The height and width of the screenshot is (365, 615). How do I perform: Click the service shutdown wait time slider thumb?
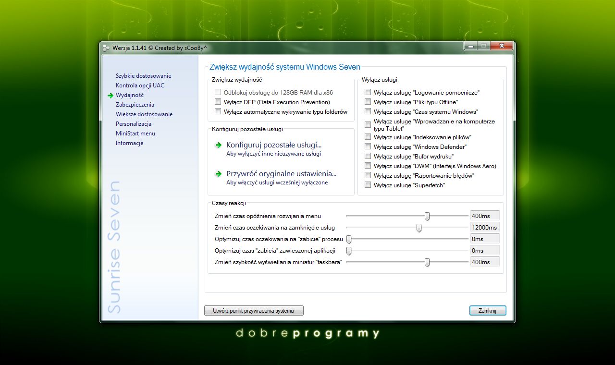point(419,228)
